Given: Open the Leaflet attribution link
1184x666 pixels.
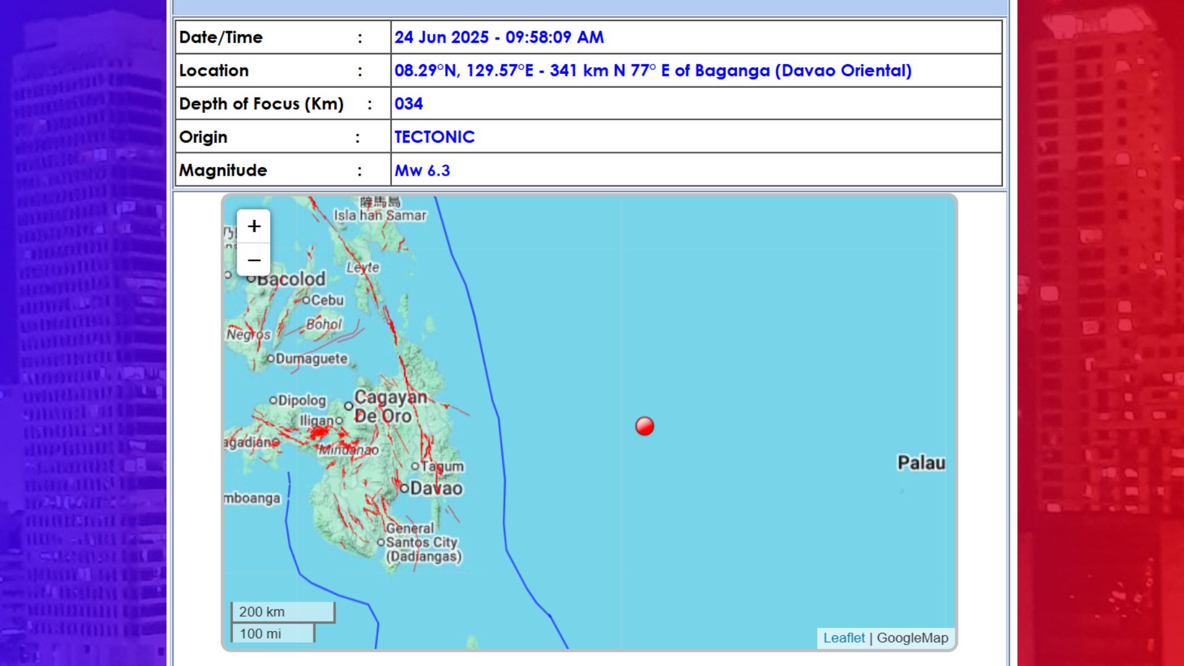Looking at the screenshot, I should point(844,638).
